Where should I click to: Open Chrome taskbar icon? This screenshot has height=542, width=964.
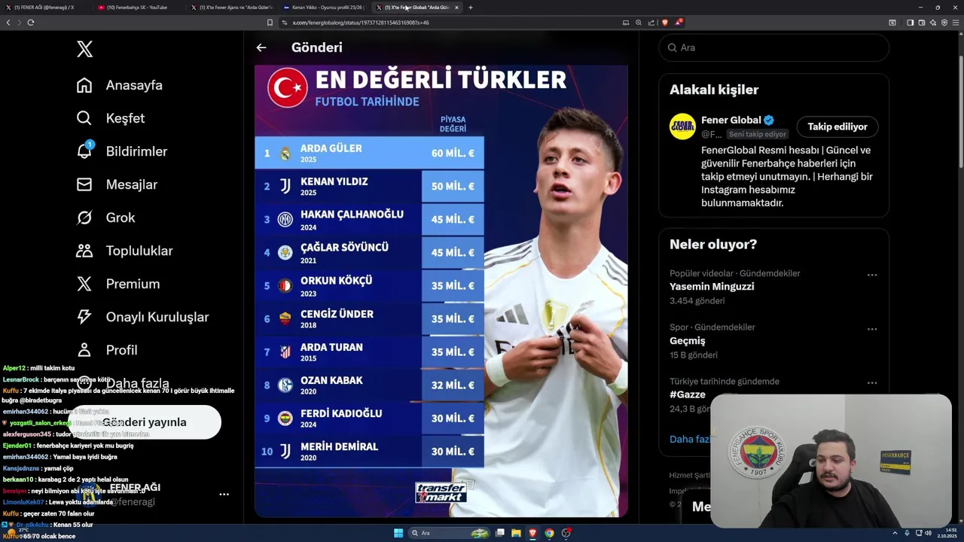[x=549, y=533]
